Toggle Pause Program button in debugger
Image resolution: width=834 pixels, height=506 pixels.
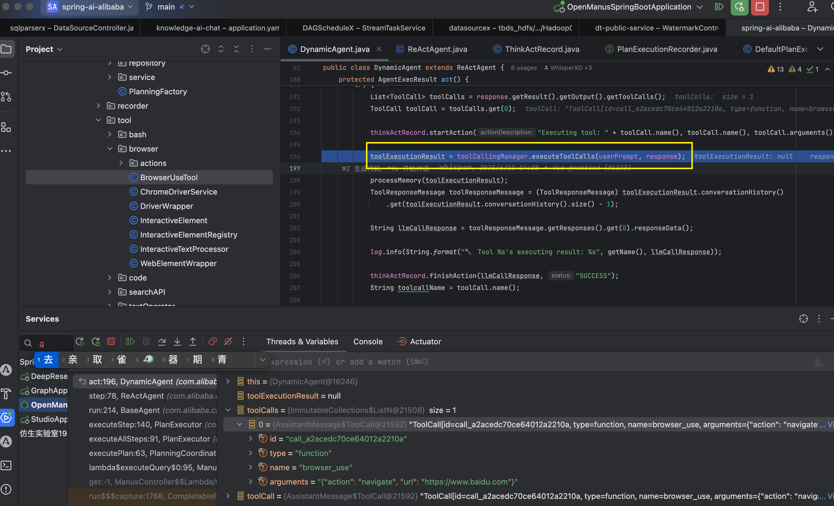click(146, 342)
